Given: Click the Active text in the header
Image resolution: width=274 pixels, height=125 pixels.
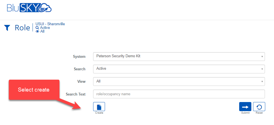Looking at the screenshot, I should (x=45, y=28).
